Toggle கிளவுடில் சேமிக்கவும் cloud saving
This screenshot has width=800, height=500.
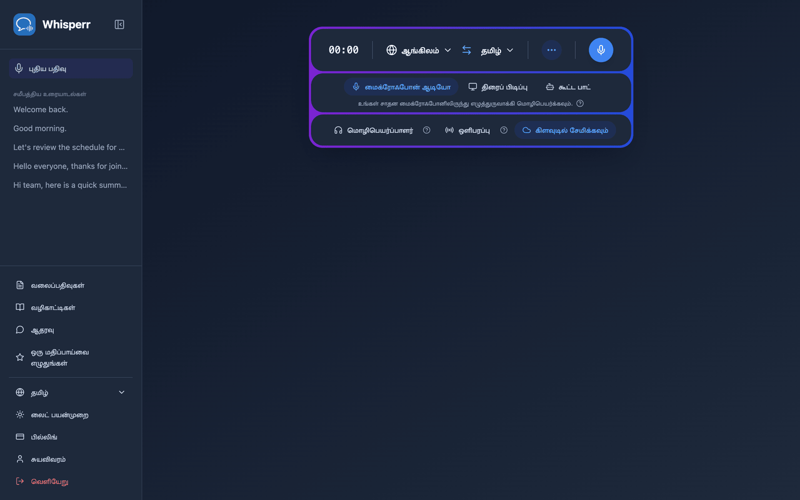click(x=565, y=130)
